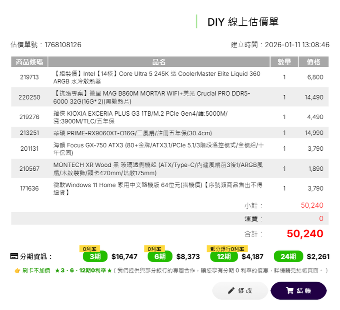The width and height of the screenshot is (340, 310).
Task: Click the 微星 MAG B860M MORTAR WIFI item name
Action: click(x=152, y=97)
